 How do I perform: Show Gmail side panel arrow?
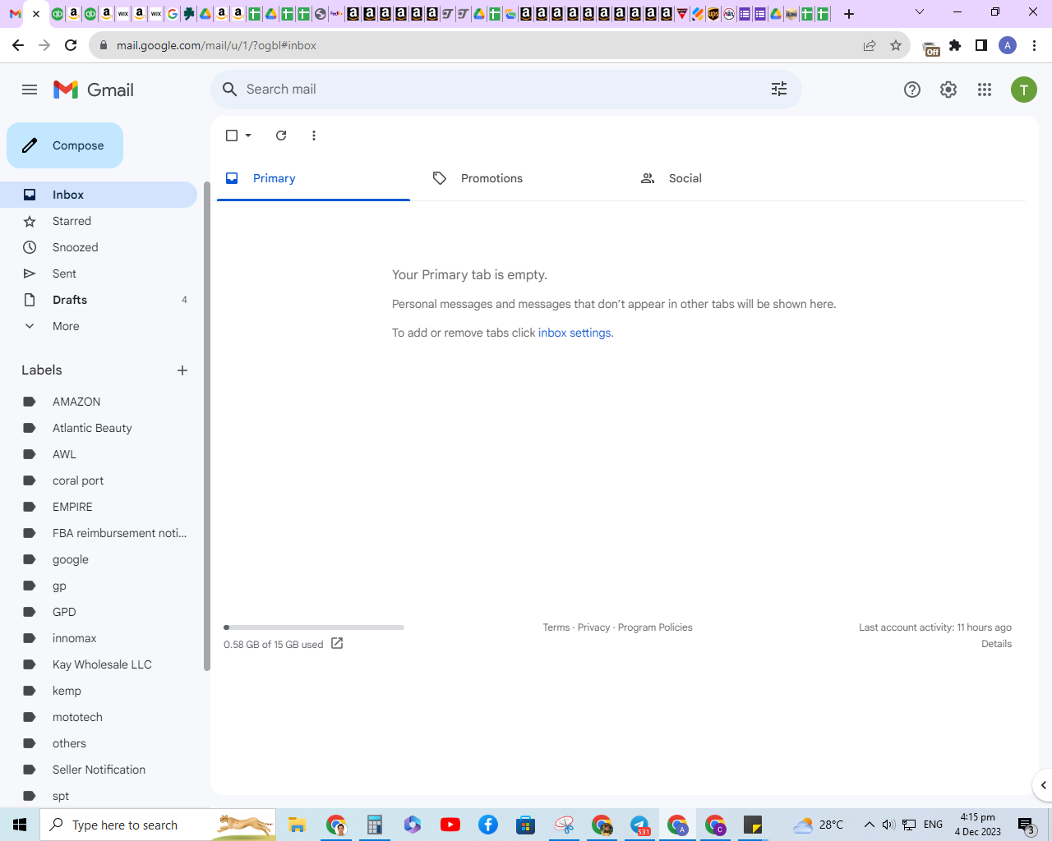1043,785
